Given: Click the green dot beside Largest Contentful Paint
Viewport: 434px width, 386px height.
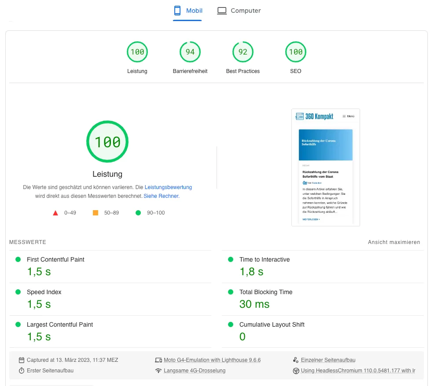Looking at the screenshot, I should (18, 324).
